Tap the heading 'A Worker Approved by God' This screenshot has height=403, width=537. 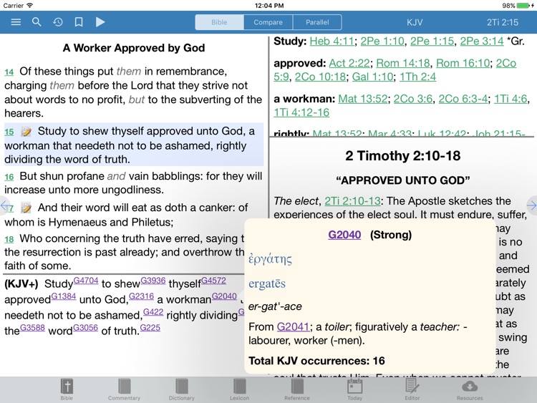[x=134, y=48]
